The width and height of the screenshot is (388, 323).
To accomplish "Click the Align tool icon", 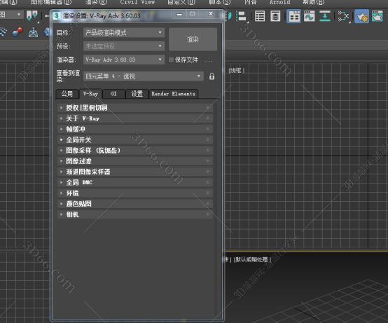I will click(241, 16).
